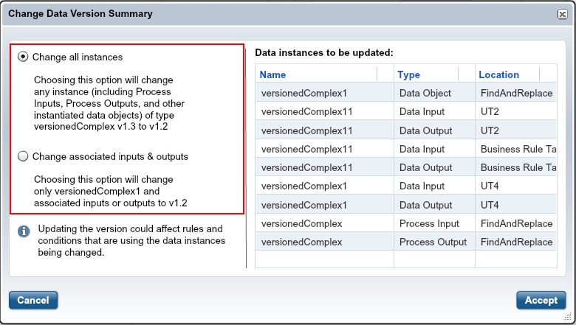
Task: Click the Cancel button
Action: click(33, 300)
